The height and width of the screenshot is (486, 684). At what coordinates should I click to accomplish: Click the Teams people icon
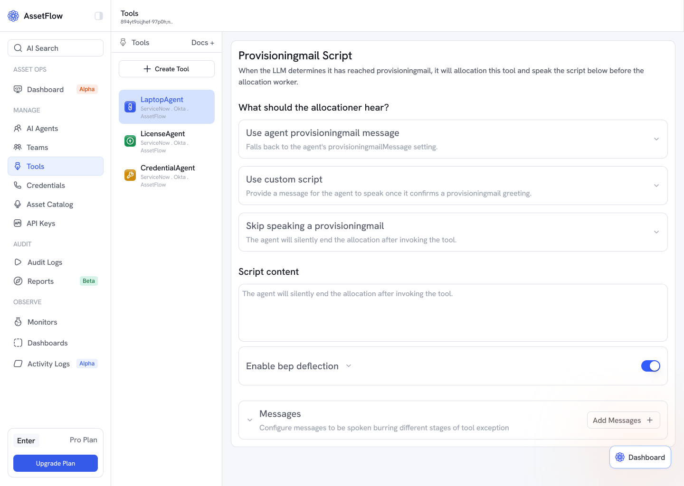[x=18, y=147]
